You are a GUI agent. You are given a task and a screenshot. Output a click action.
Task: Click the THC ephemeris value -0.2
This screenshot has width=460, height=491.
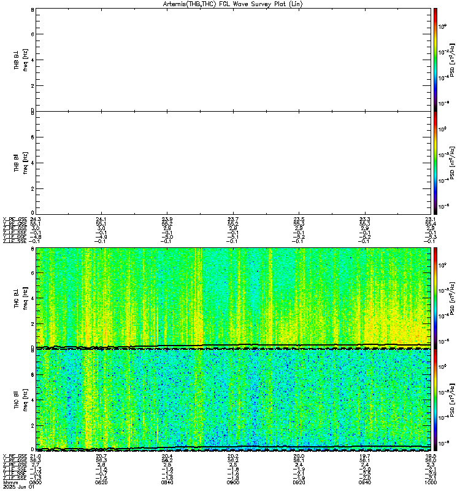coord(35,474)
